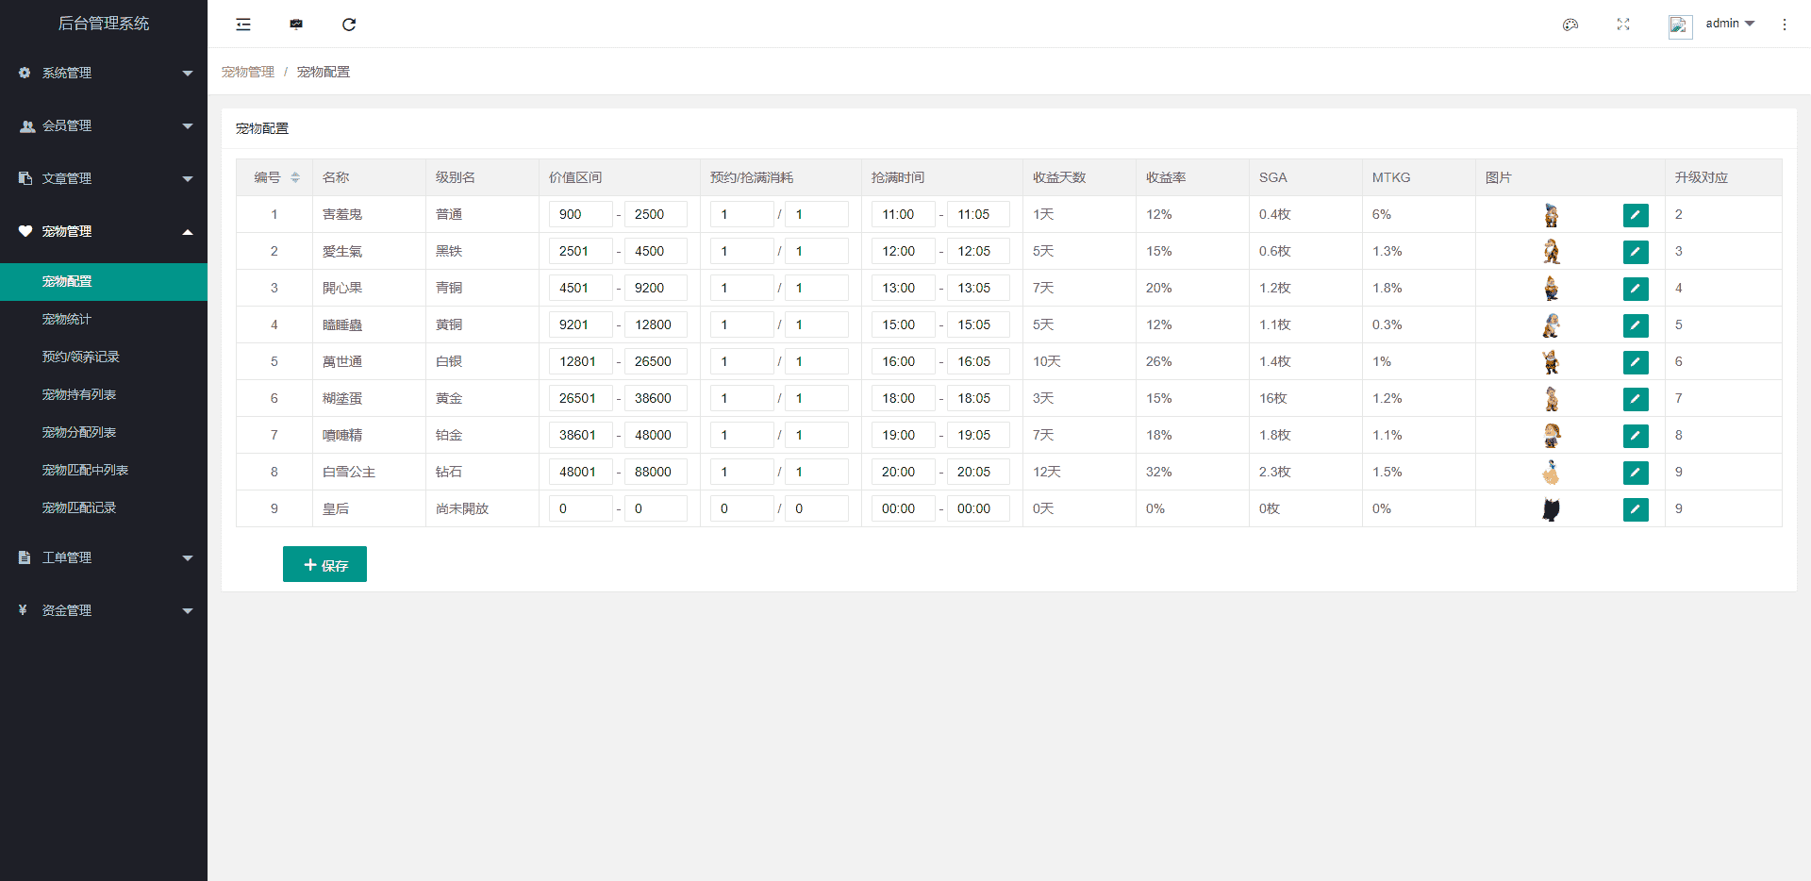Toggle fullscreen mode icon
The height and width of the screenshot is (881, 1811).
coord(1623,25)
